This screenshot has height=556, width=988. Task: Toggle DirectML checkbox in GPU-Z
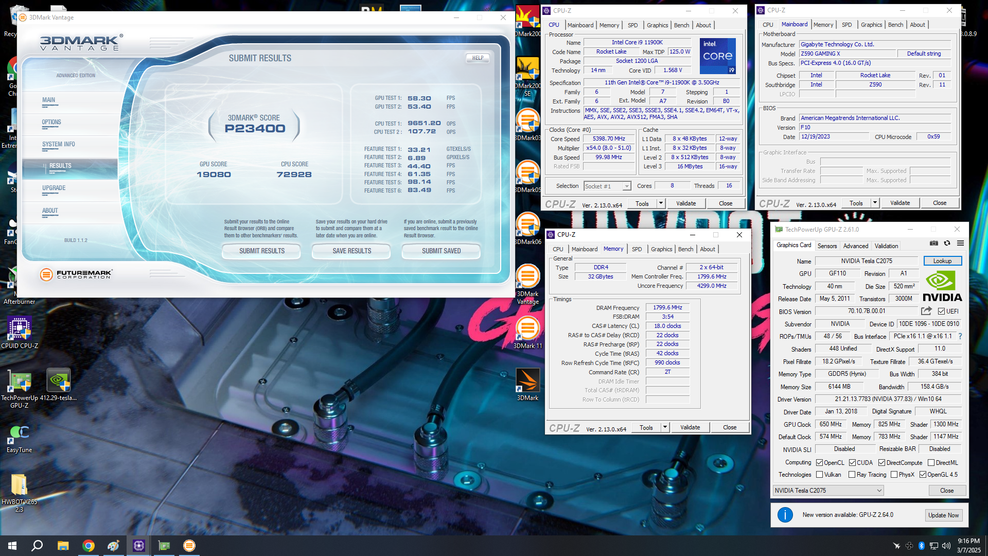point(931,463)
